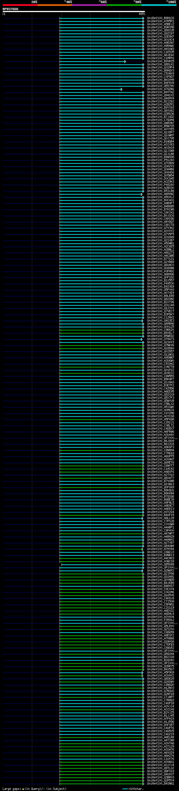Click the UniRef100_B6J809 label
The image size is (179, 791).
160,441
